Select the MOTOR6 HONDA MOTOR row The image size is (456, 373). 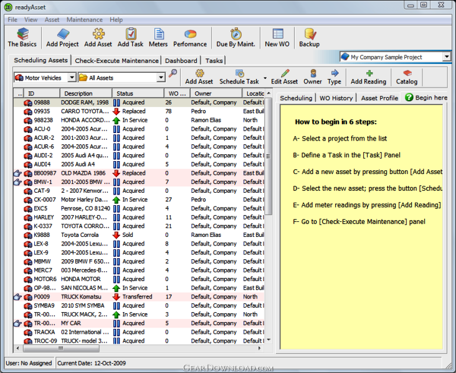click(x=139, y=279)
